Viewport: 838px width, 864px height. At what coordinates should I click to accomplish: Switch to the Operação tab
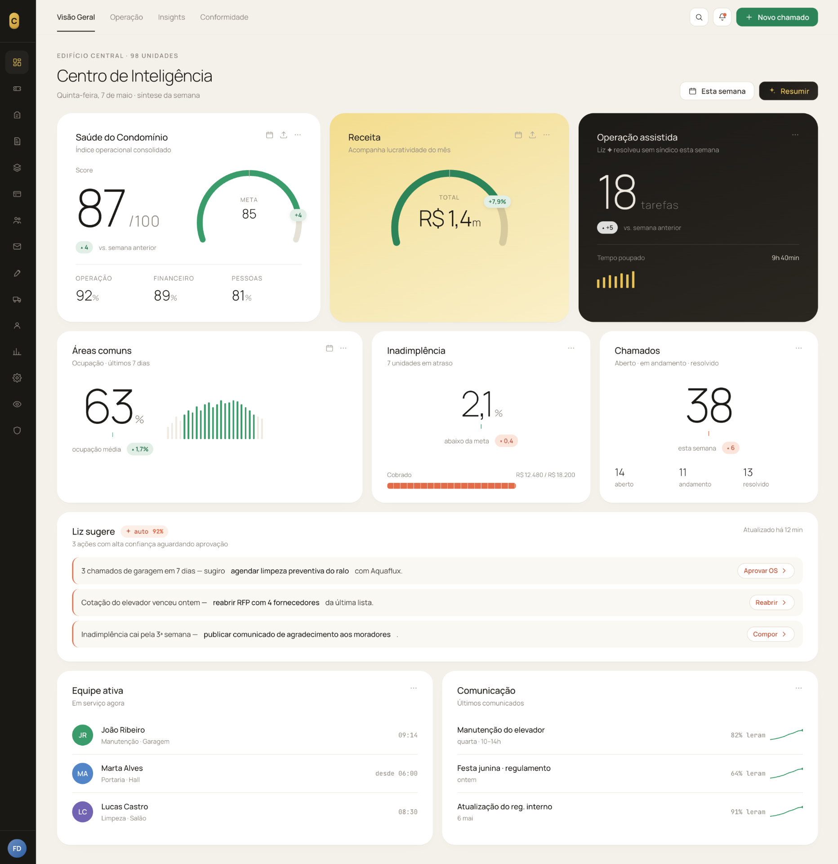click(126, 17)
